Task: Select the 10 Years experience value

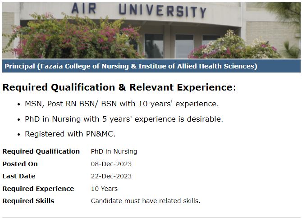Action: point(104,189)
